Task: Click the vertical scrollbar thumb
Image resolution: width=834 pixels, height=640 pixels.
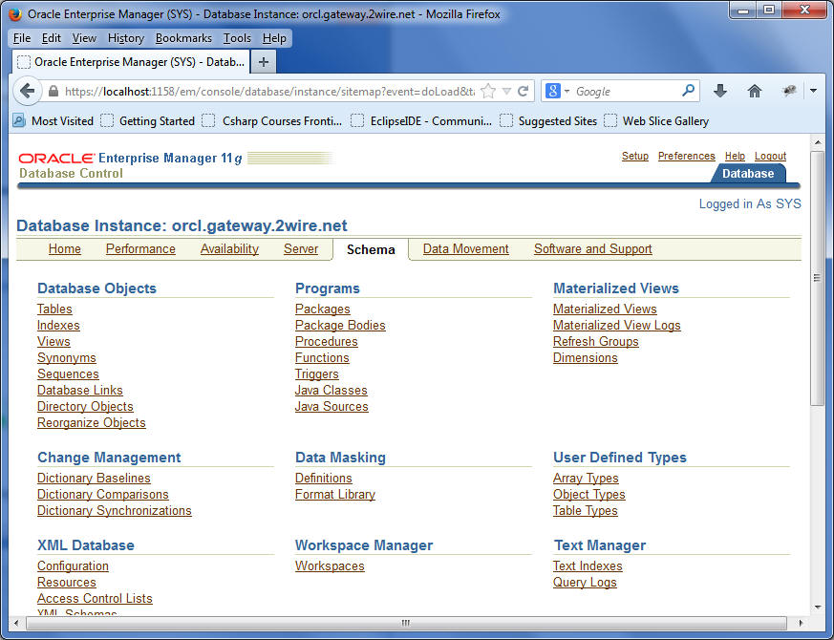Action: tap(817, 278)
